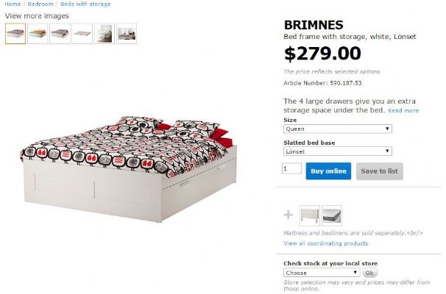Go to Home in the breadcrumb
The image size is (446, 294).
[13, 4]
